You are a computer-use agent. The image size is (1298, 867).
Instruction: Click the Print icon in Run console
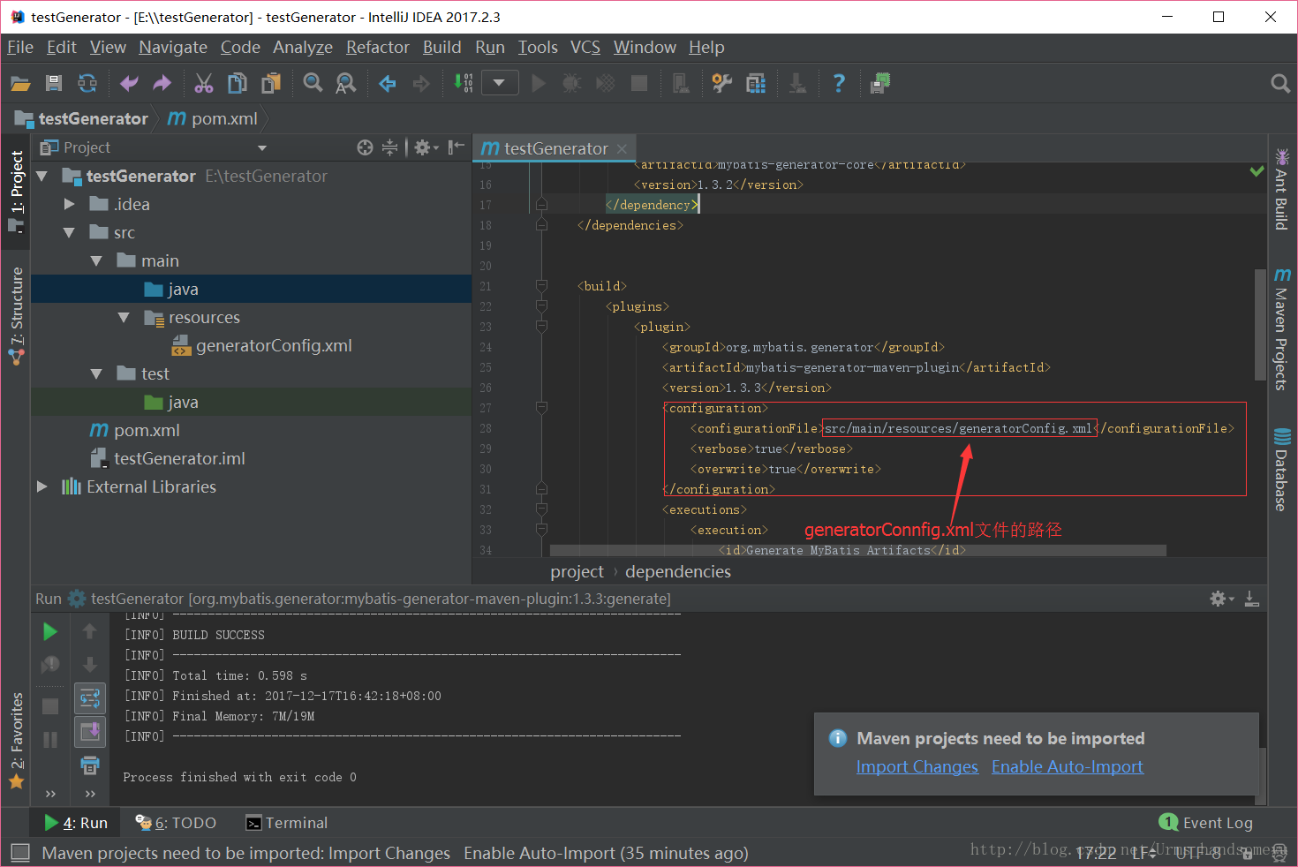90,765
